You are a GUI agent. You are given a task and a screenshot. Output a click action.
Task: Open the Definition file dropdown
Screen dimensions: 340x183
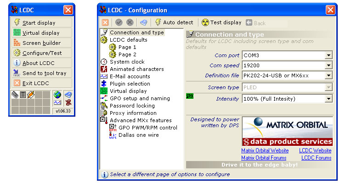pos(329,75)
